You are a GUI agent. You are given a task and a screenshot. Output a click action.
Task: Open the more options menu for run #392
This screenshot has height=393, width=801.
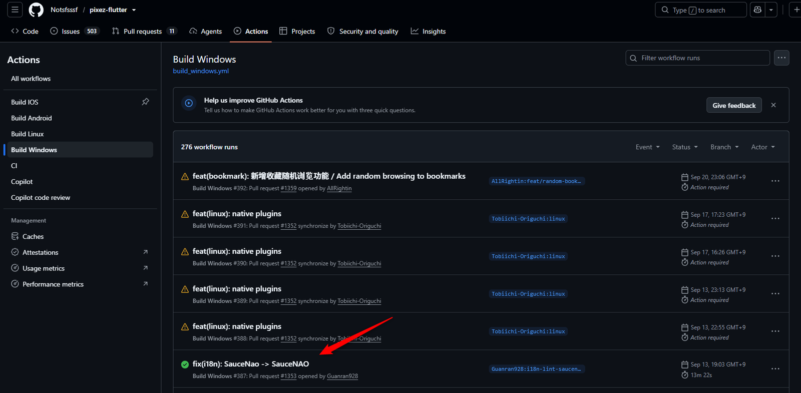pyautogui.click(x=775, y=181)
